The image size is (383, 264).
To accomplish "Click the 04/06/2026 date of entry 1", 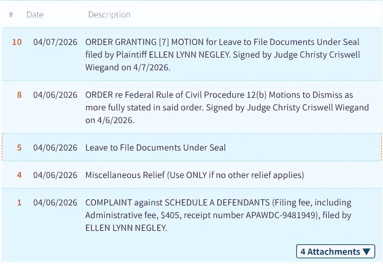I will click(55, 203).
